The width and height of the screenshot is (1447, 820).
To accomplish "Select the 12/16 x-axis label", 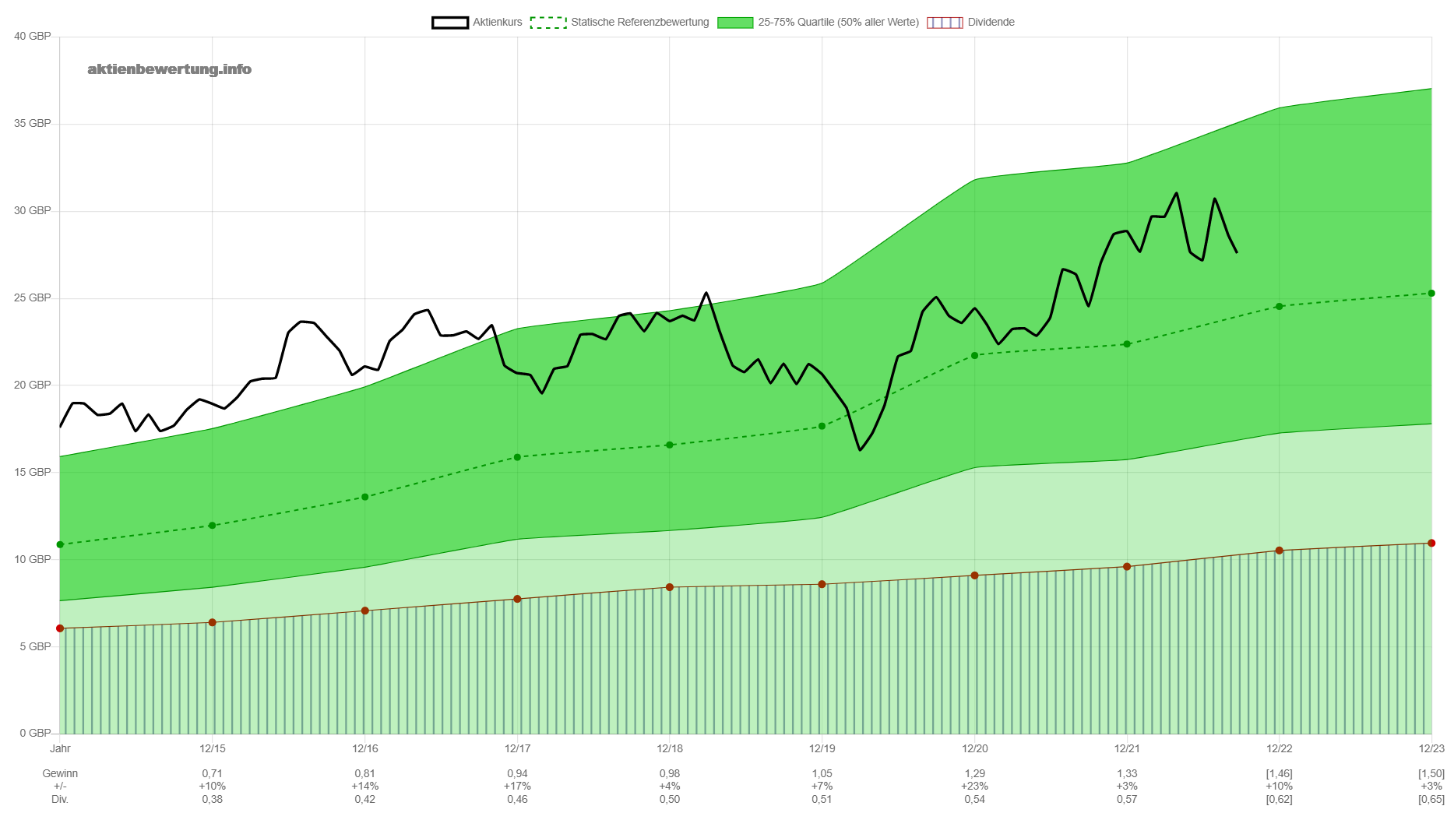I will pos(365,748).
